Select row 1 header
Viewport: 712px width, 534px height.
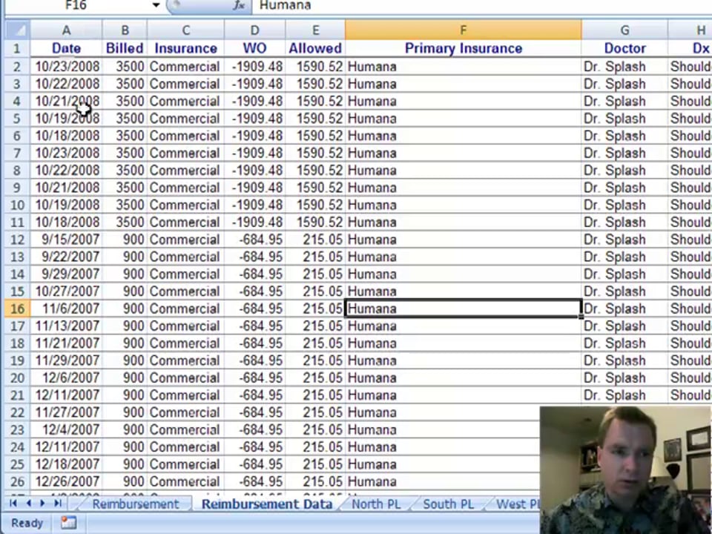click(x=17, y=49)
